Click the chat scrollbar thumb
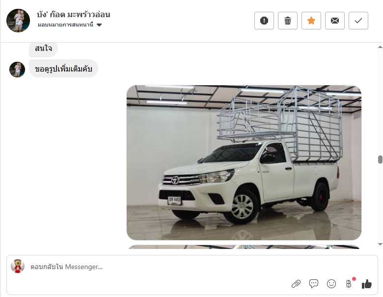Screen dimensions: 383x297 click(x=380, y=159)
